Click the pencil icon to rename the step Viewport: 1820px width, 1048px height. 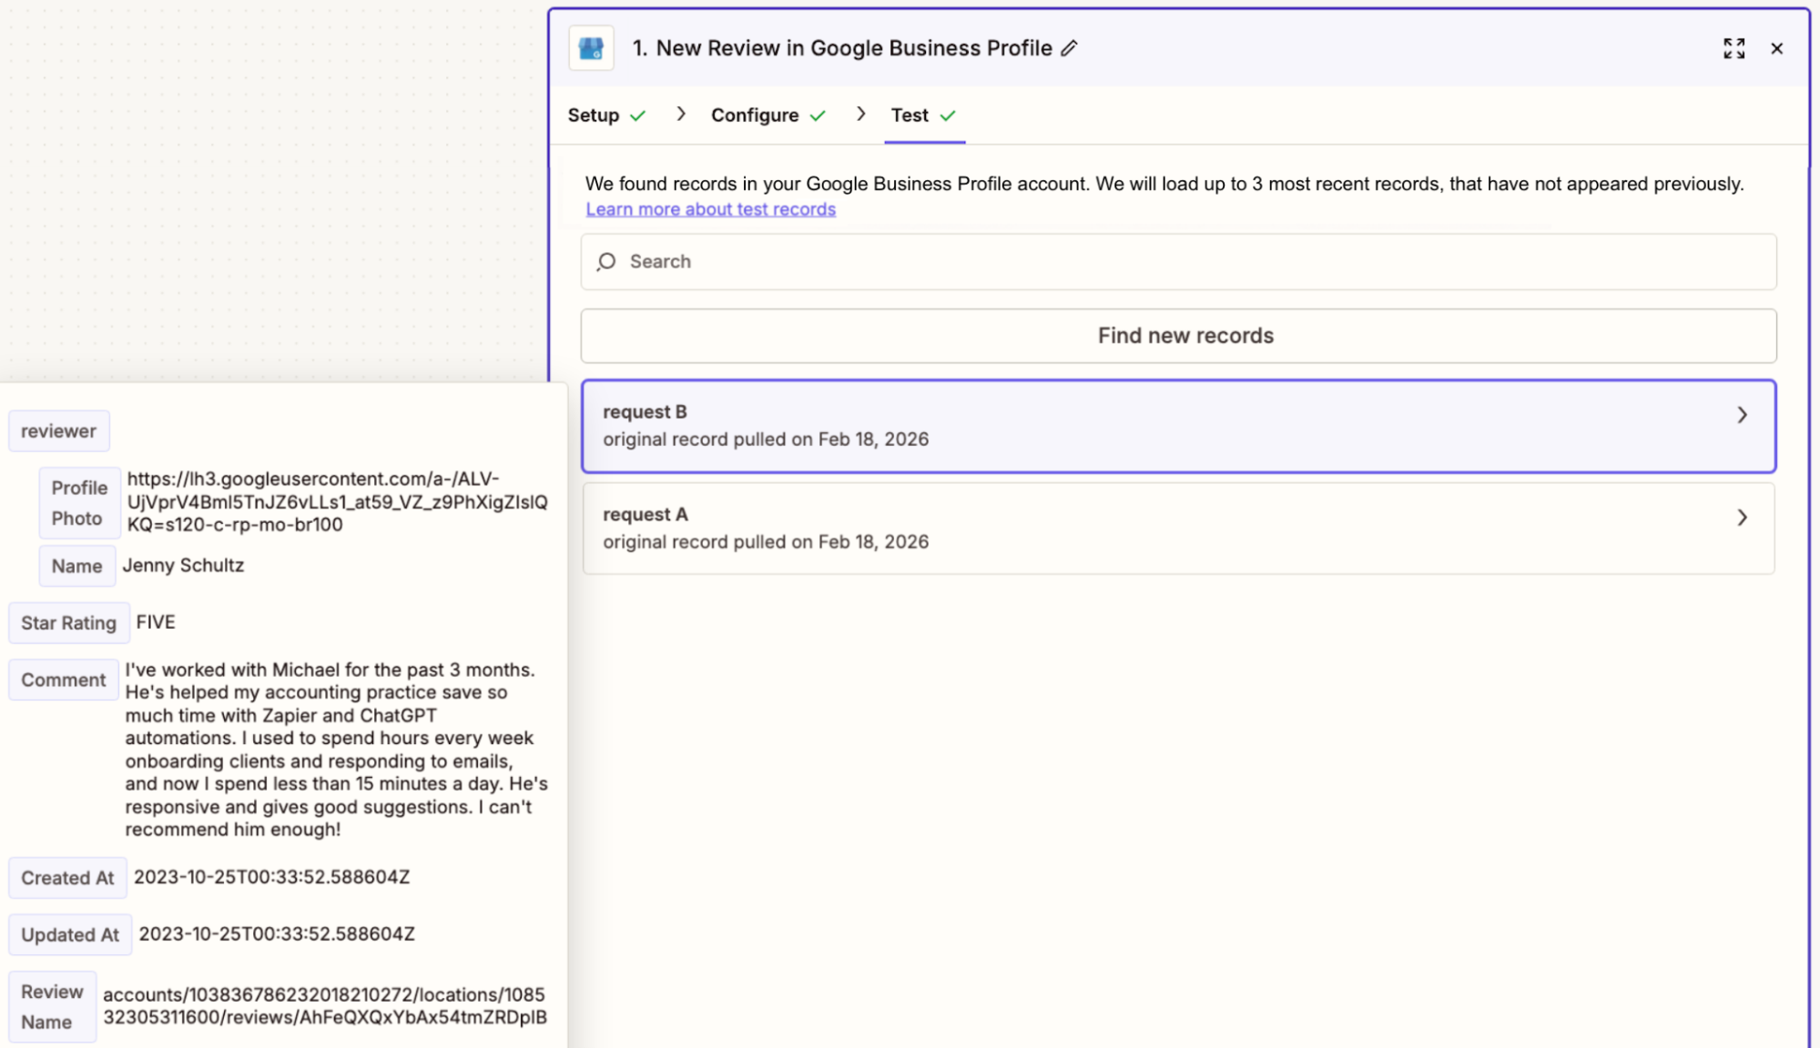[1069, 48]
